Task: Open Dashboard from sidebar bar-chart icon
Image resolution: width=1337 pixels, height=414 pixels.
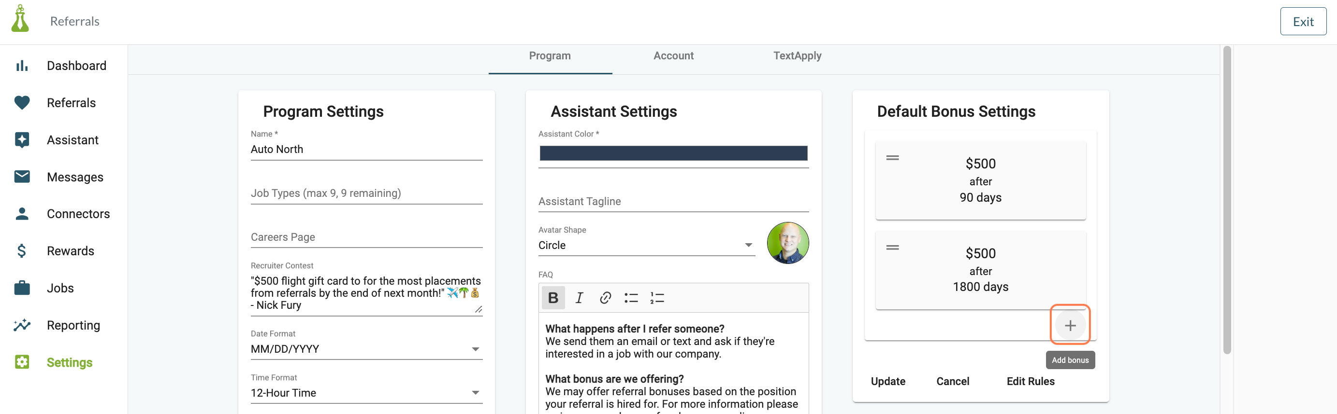Action: pyautogui.click(x=22, y=66)
